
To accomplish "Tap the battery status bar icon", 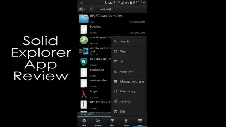I will (131, 3).
